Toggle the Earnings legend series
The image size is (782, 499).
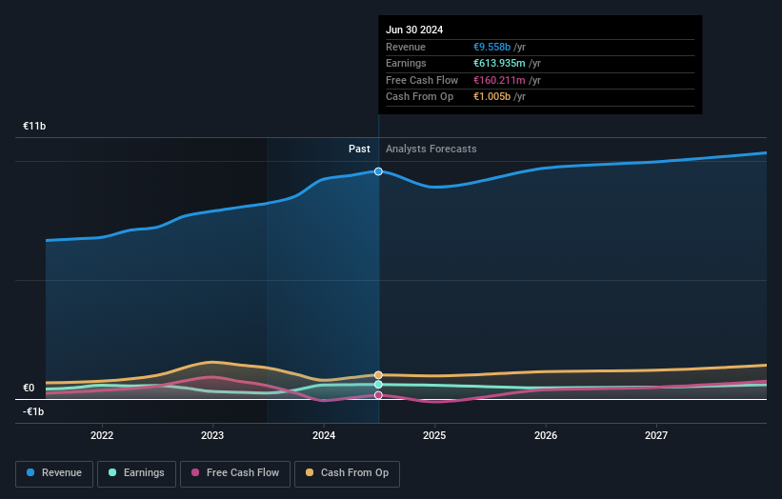(136, 473)
